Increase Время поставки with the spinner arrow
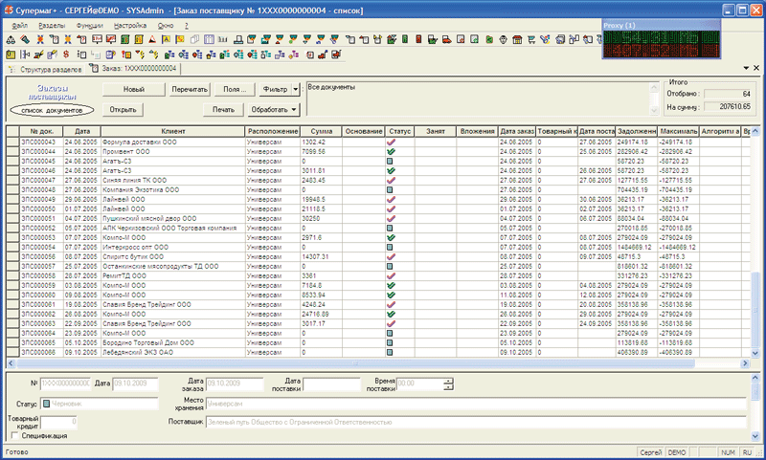Screen dimensions: 766x460 pyautogui.click(x=447, y=380)
